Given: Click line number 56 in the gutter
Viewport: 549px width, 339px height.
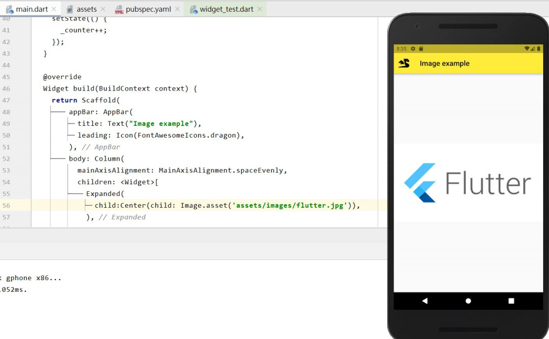Looking at the screenshot, I should [6, 205].
